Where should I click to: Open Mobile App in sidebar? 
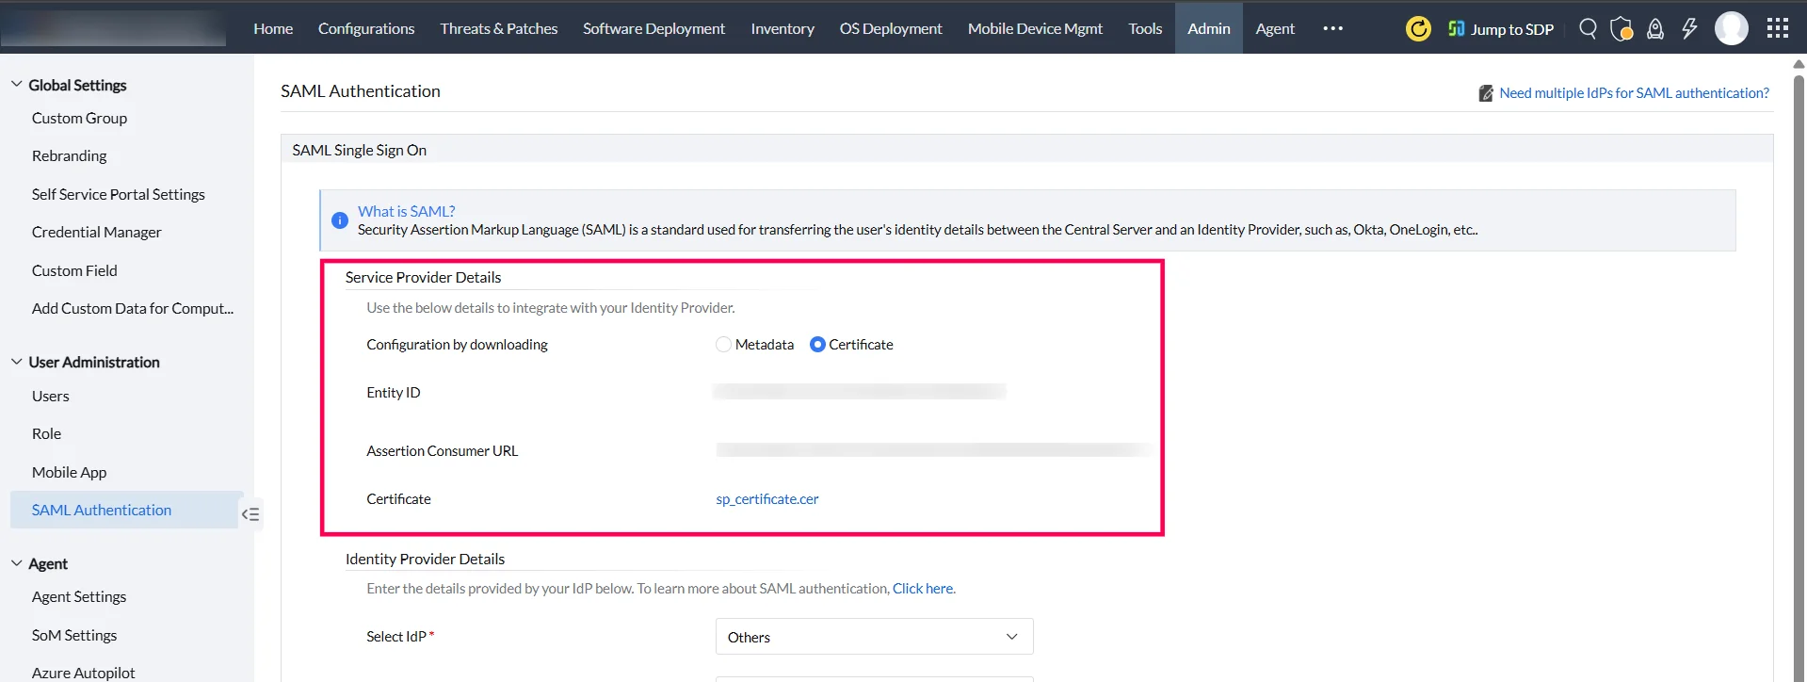[x=69, y=472]
